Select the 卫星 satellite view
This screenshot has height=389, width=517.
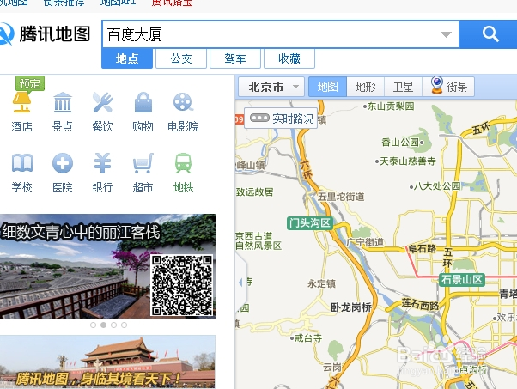pyautogui.click(x=403, y=87)
